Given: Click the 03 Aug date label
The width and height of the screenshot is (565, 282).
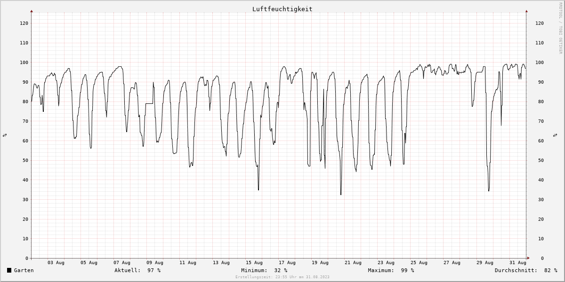Looking at the screenshot, I should (56, 263).
